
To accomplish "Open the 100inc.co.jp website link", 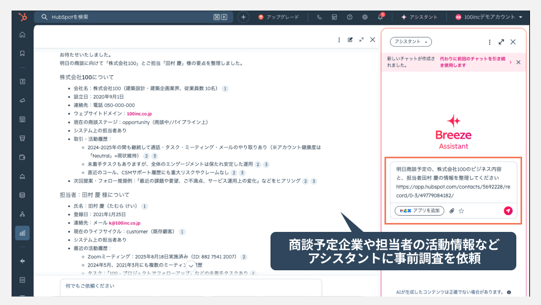I will pyautogui.click(x=139, y=114).
